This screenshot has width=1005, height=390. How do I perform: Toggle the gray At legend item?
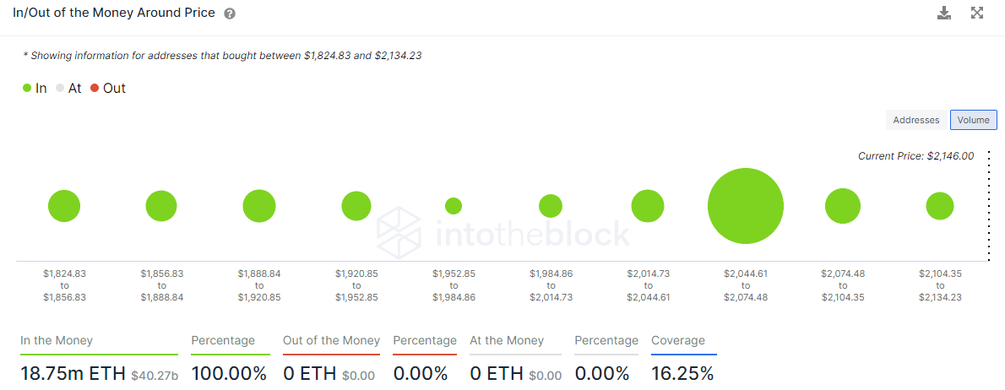pyautogui.click(x=68, y=89)
